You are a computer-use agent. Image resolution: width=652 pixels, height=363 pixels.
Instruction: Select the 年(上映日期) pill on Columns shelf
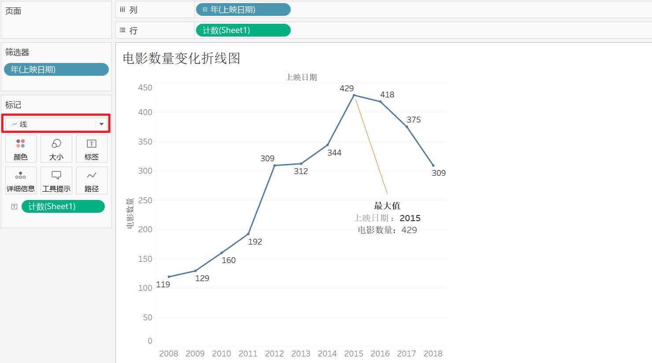coord(243,10)
